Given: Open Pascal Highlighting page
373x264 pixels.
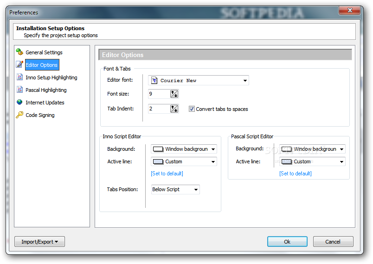Looking at the screenshot, I should click(46, 90).
